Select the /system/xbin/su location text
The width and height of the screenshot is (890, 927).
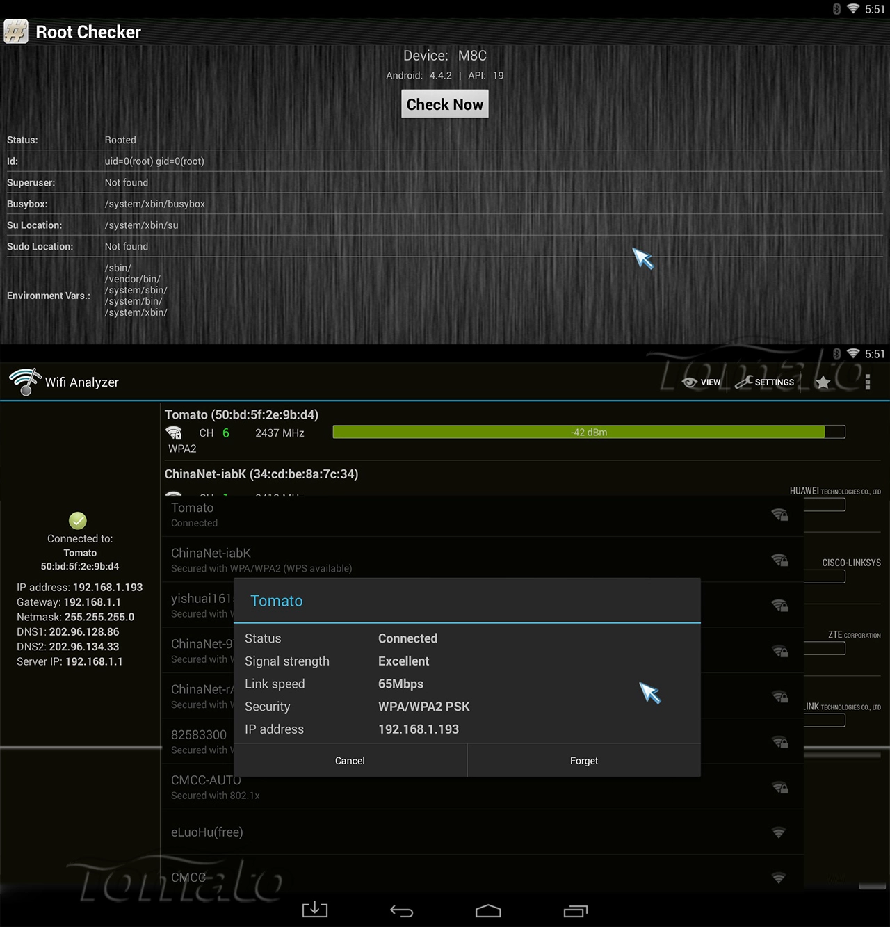(141, 225)
